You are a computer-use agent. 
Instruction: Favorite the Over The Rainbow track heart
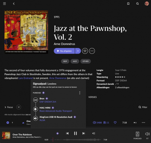[x=115, y=123]
